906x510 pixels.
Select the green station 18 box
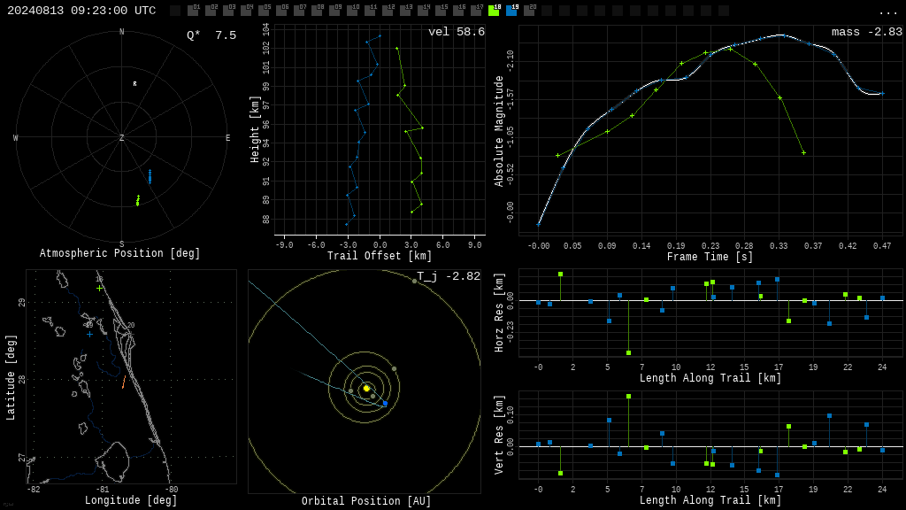point(494,10)
